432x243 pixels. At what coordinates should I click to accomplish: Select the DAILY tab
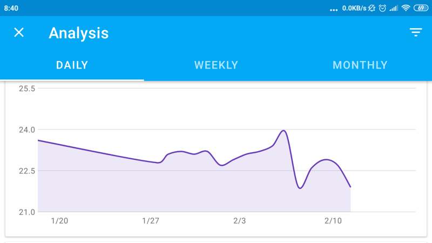[x=72, y=65]
